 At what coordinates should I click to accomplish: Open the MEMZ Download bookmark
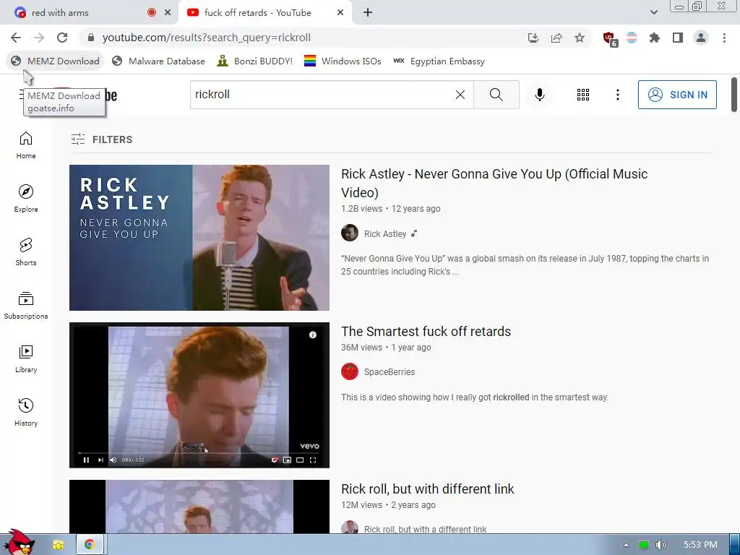coord(55,61)
